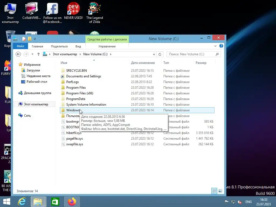Select the swapfile.sys file
This screenshot has width=276, height=207.
pyautogui.click(x=74, y=144)
